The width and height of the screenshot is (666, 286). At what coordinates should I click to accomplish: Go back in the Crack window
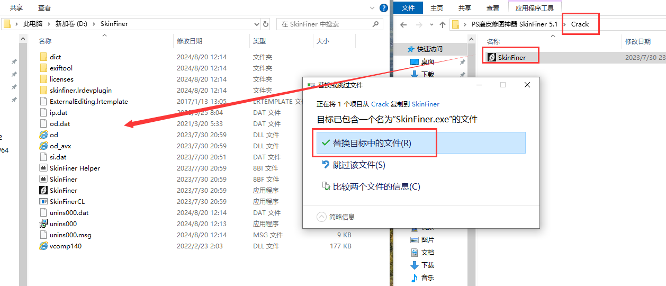[403, 24]
